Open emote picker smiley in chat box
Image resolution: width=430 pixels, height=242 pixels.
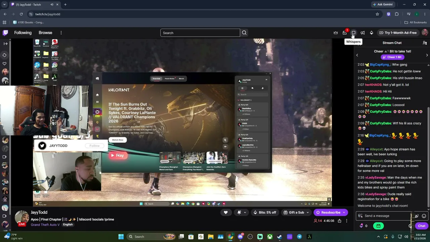pos(424,216)
